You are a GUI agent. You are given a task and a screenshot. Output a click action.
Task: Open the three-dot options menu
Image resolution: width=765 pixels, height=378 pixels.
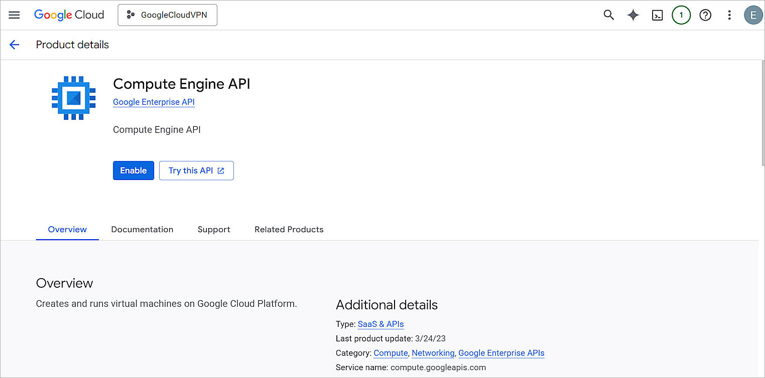(729, 15)
